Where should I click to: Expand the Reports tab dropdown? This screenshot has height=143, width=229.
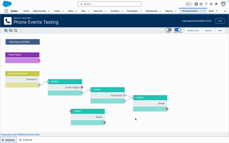(176, 11)
